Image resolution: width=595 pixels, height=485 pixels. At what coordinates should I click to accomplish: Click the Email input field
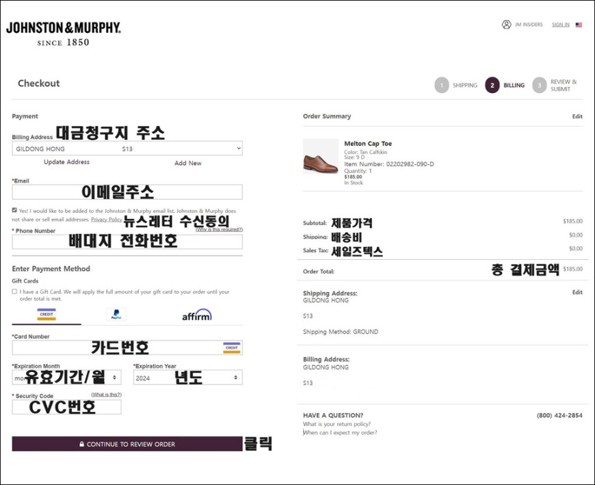(x=127, y=192)
